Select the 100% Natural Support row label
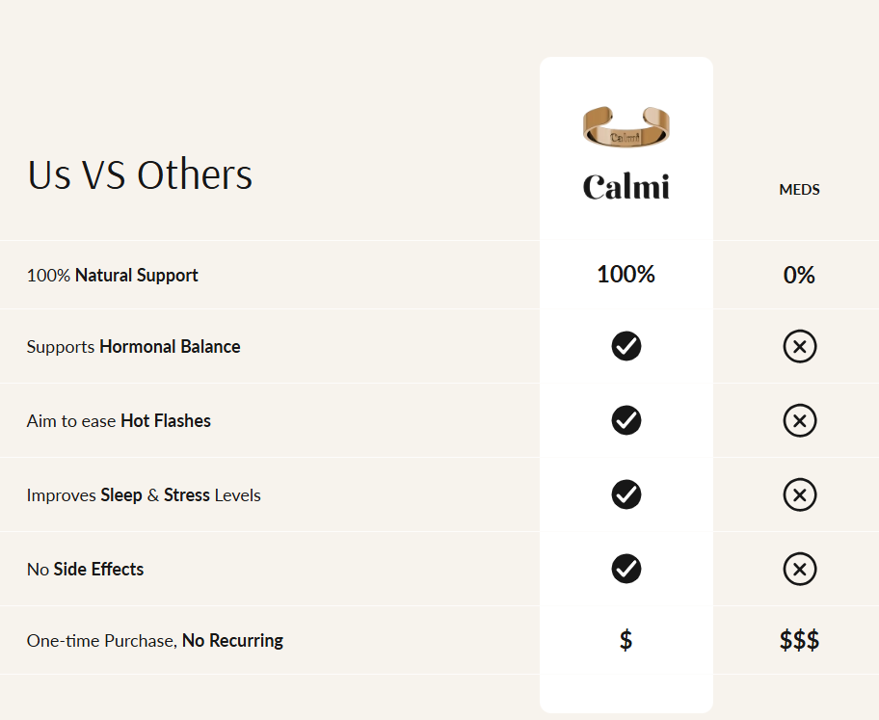Screen dimensions: 879x720 [112, 276]
